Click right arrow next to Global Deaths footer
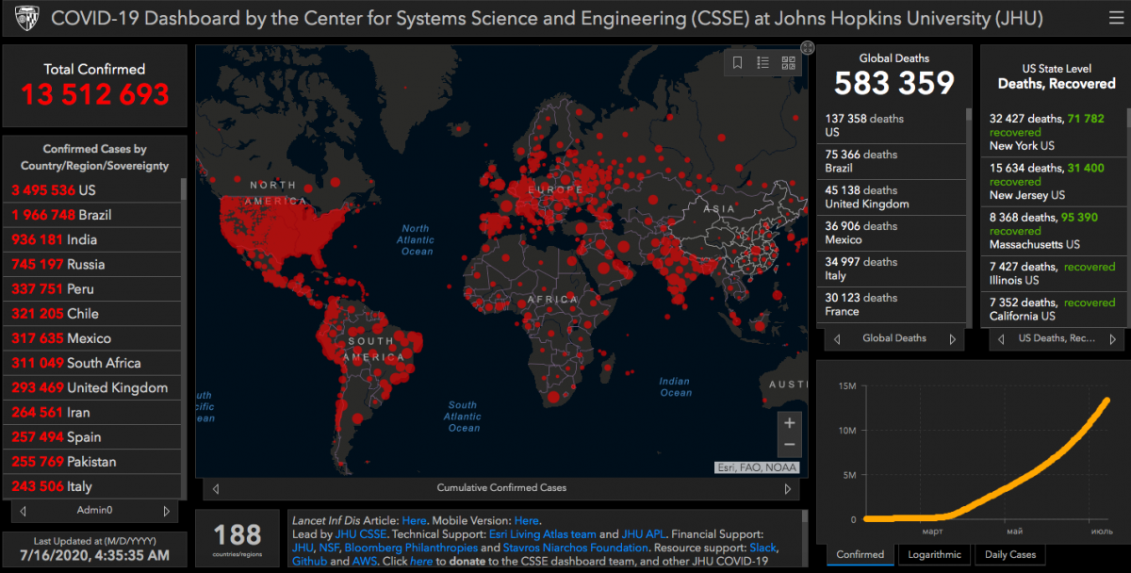The image size is (1131, 573). [x=952, y=338]
